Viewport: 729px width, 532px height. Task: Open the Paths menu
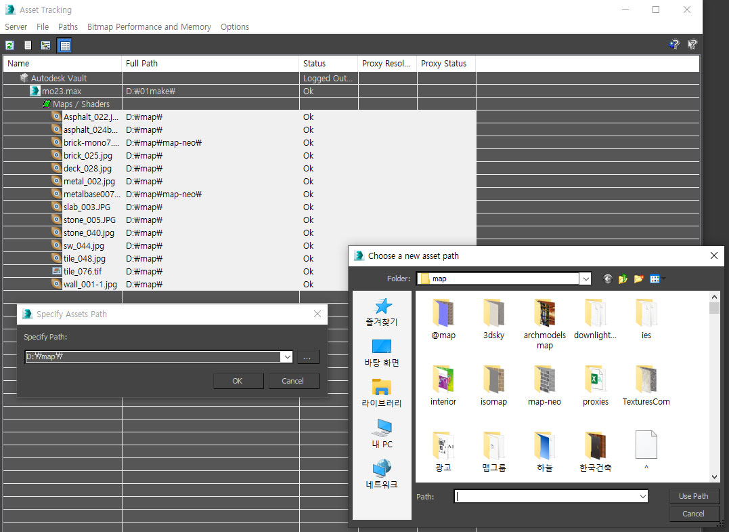click(x=68, y=27)
